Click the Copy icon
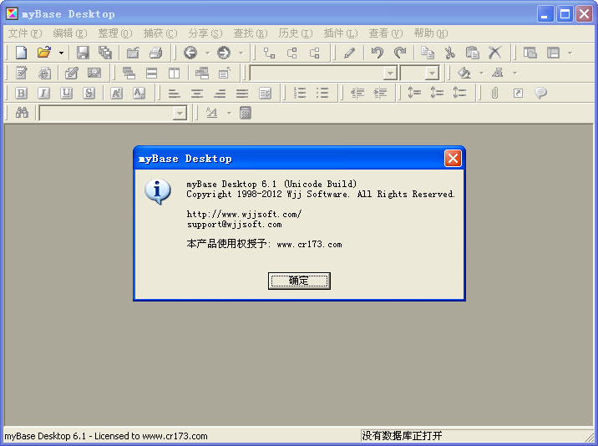The height and width of the screenshot is (446, 598). pos(428,53)
